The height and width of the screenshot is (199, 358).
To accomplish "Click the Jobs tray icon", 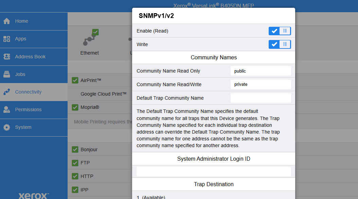I will tap(7, 74).
